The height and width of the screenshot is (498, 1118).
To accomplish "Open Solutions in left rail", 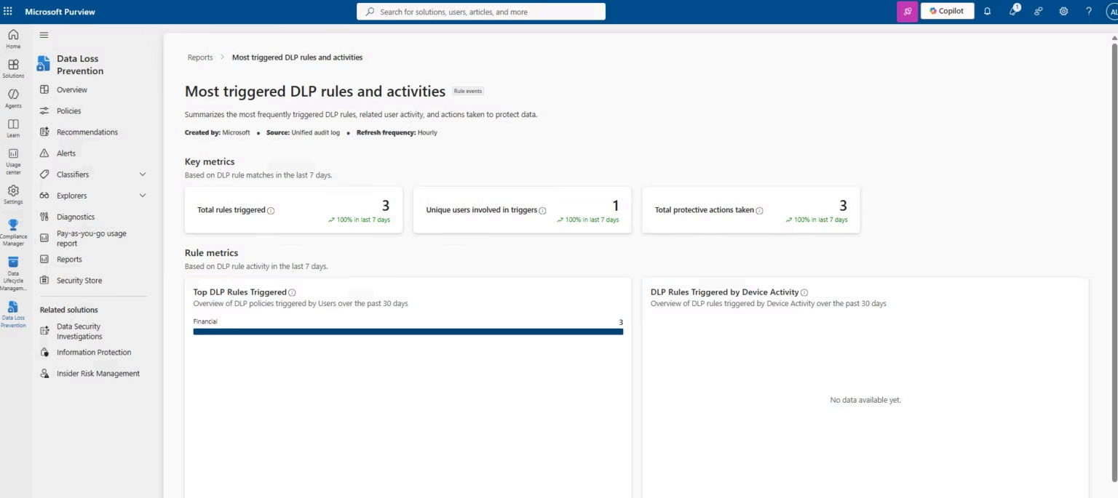I will [13, 68].
